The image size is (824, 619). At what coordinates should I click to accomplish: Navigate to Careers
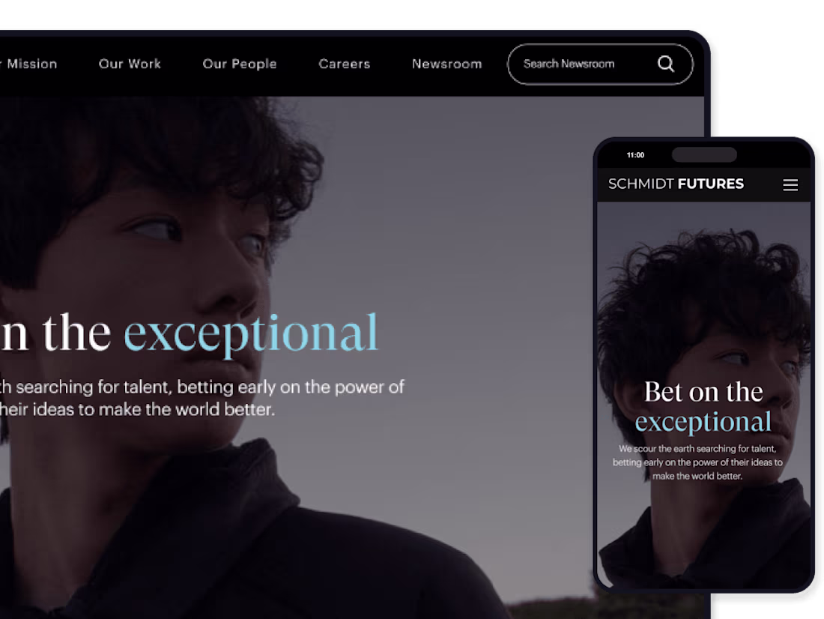[345, 64]
